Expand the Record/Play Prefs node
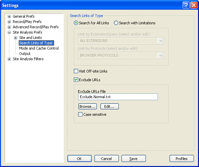This screenshot has width=199, height=167. pyautogui.click(x=9, y=22)
